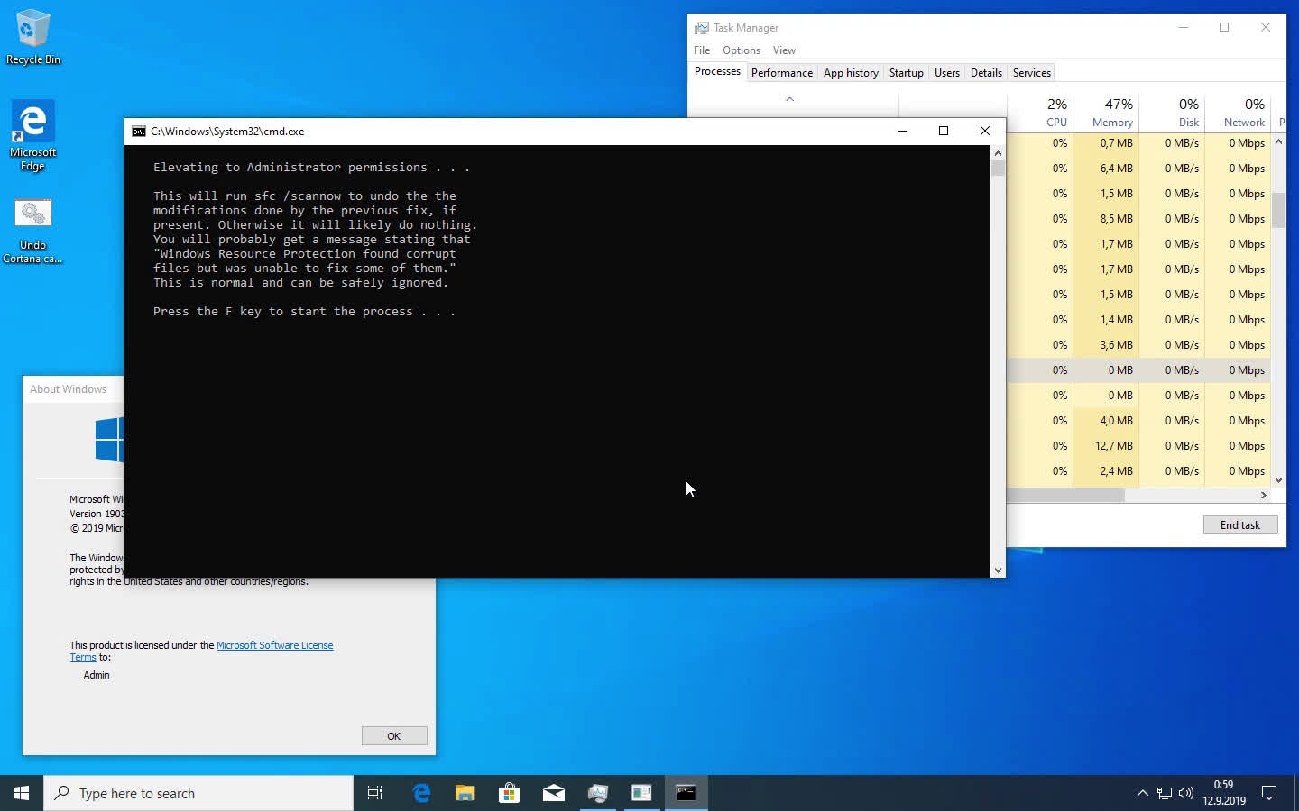Click Task Manager horizontal scroll right arrow
1299x811 pixels.
pyautogui.click(x=1263, y=495)
